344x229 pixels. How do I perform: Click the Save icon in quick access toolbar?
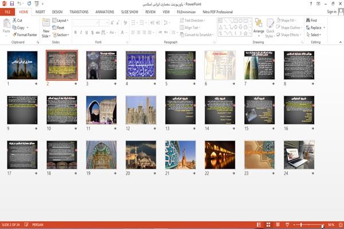[x=12, y=4]
